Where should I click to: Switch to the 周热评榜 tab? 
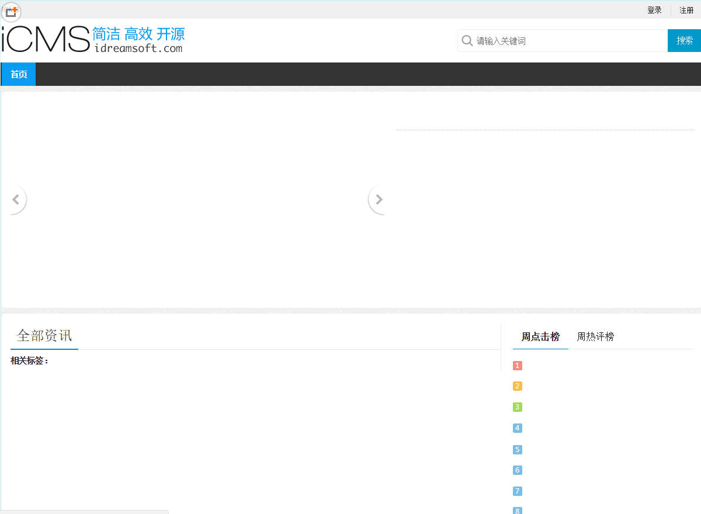click(x=595, y=336)
